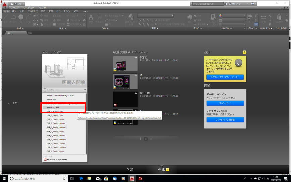Switch to the 挿入 ribbon tab
Viewport: 291px width, 182px height.
(14, 11)
